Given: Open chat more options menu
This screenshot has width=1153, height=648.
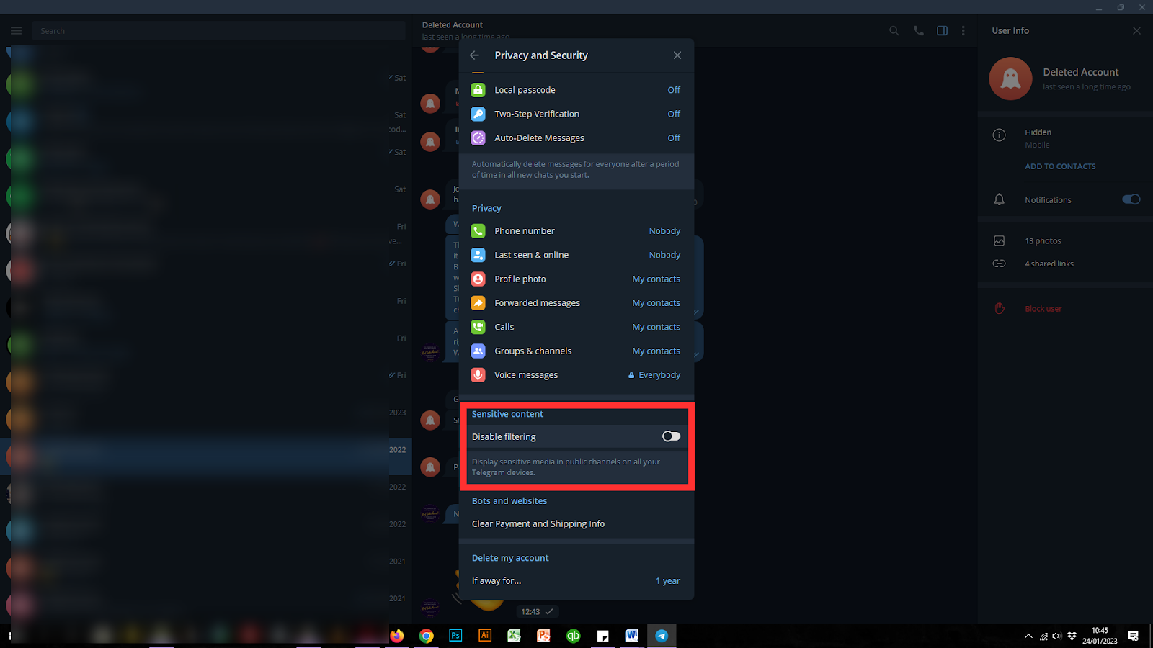Looking at the screenshot, I should pyautogui.click(x=963, y=31).
